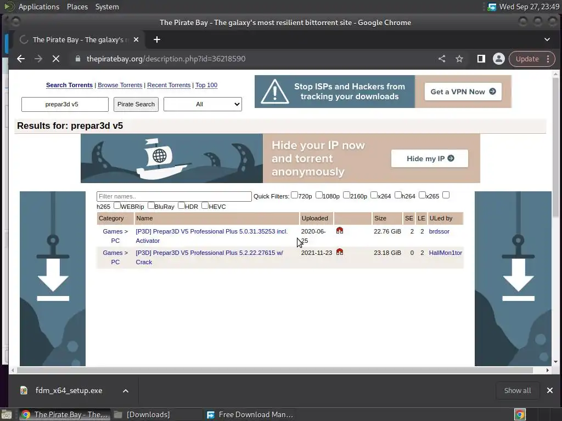Open a new Chrome tab
This screenshot has width=562, height=421.
(x=156, y=39)
